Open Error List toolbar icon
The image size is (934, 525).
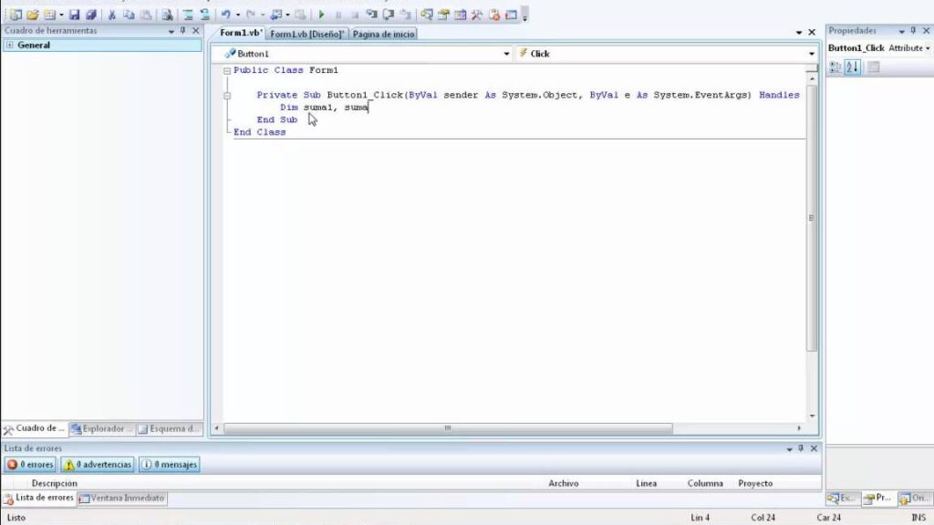[x=494, y=15]
